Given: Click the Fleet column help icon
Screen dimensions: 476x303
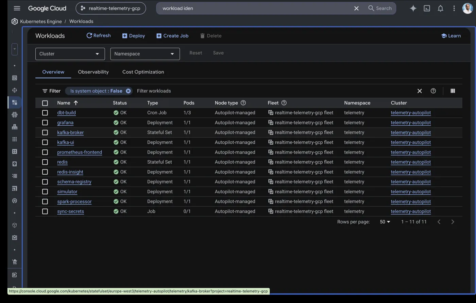Looking at the screenshot, I should tap(284, 103).
